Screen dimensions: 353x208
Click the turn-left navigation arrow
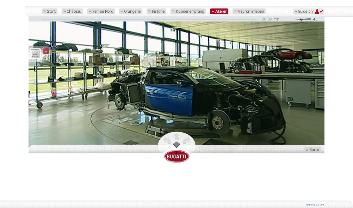[167, 141]
